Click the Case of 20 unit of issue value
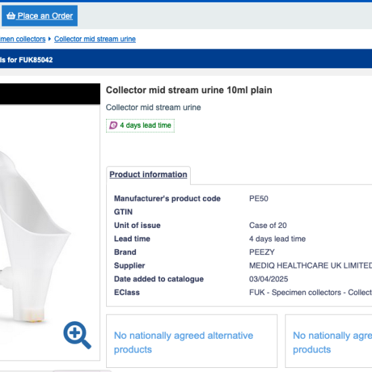372x372 pixels. coord(268,225)
